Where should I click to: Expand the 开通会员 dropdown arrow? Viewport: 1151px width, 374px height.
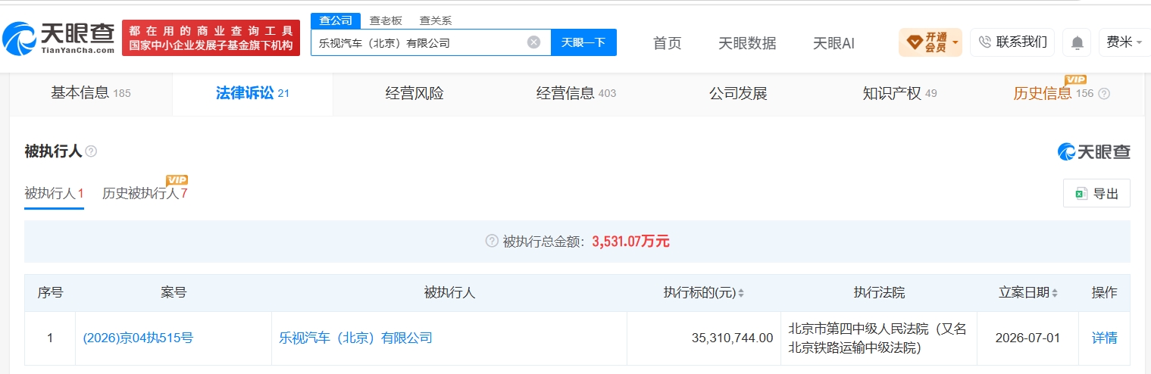[x=956, y=42]
